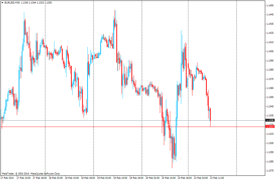Click the 1.1355 price axis label
This screenshot has width=275, height=180.
coord(270,97)
